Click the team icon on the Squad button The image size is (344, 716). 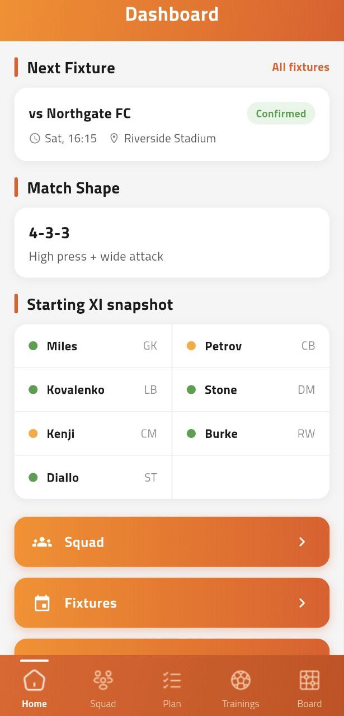pyautogui.click(x=41, y=541)
